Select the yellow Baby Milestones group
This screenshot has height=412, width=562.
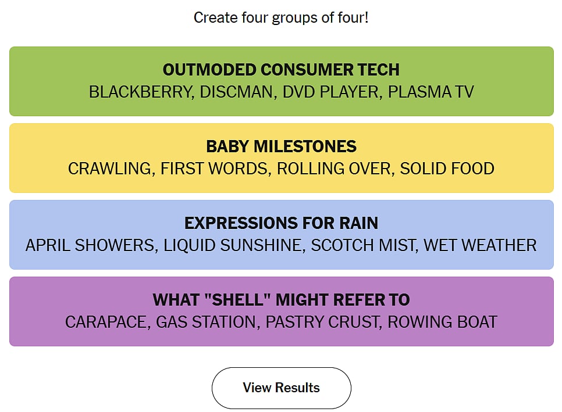click(x=282, y=158)
